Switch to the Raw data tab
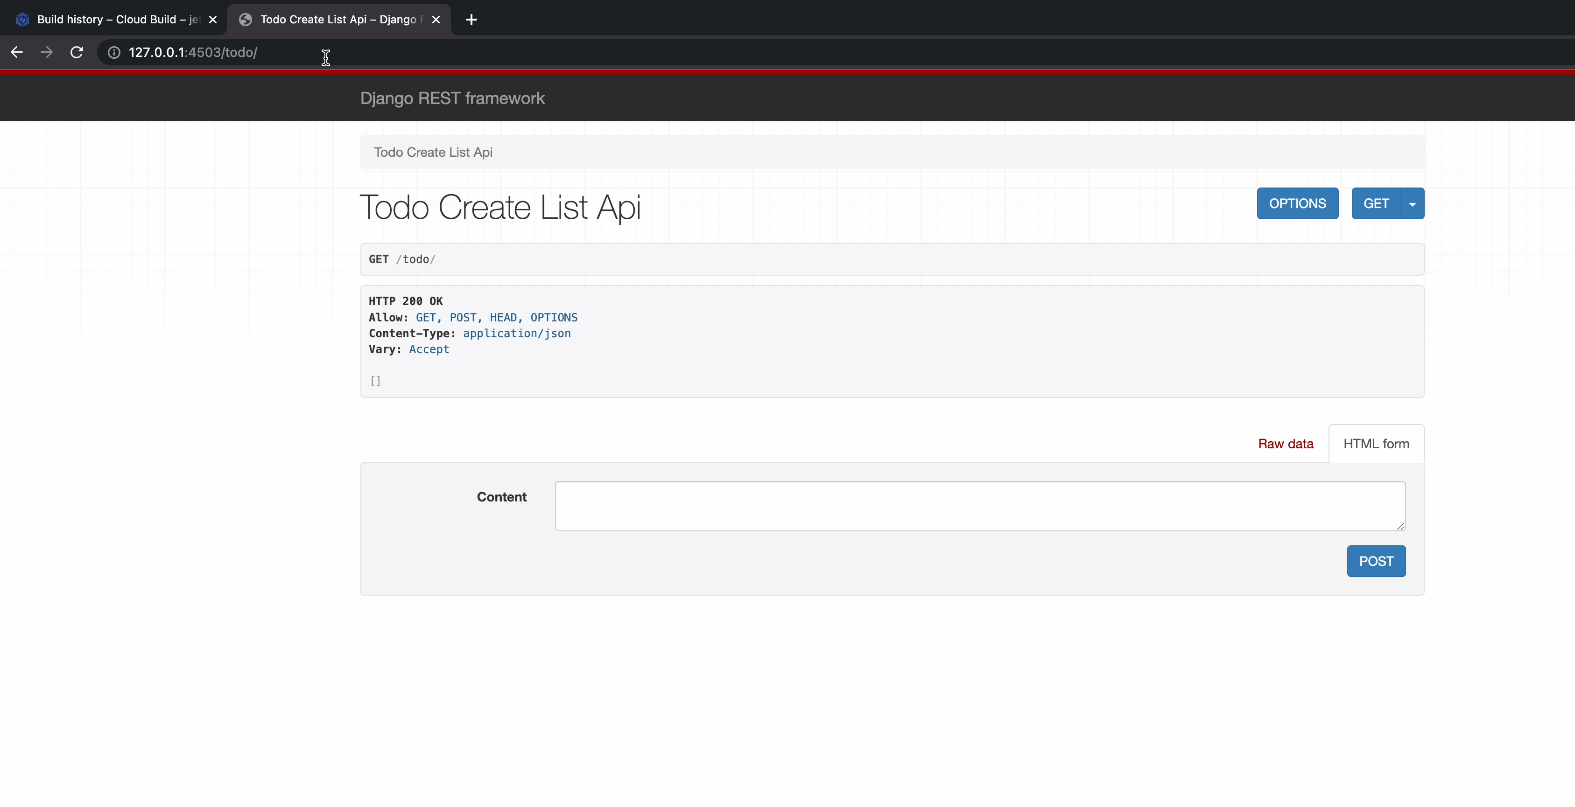The height and width of the screenshot is (807, 1575). pyautogui.click(x=1285, y=444)
